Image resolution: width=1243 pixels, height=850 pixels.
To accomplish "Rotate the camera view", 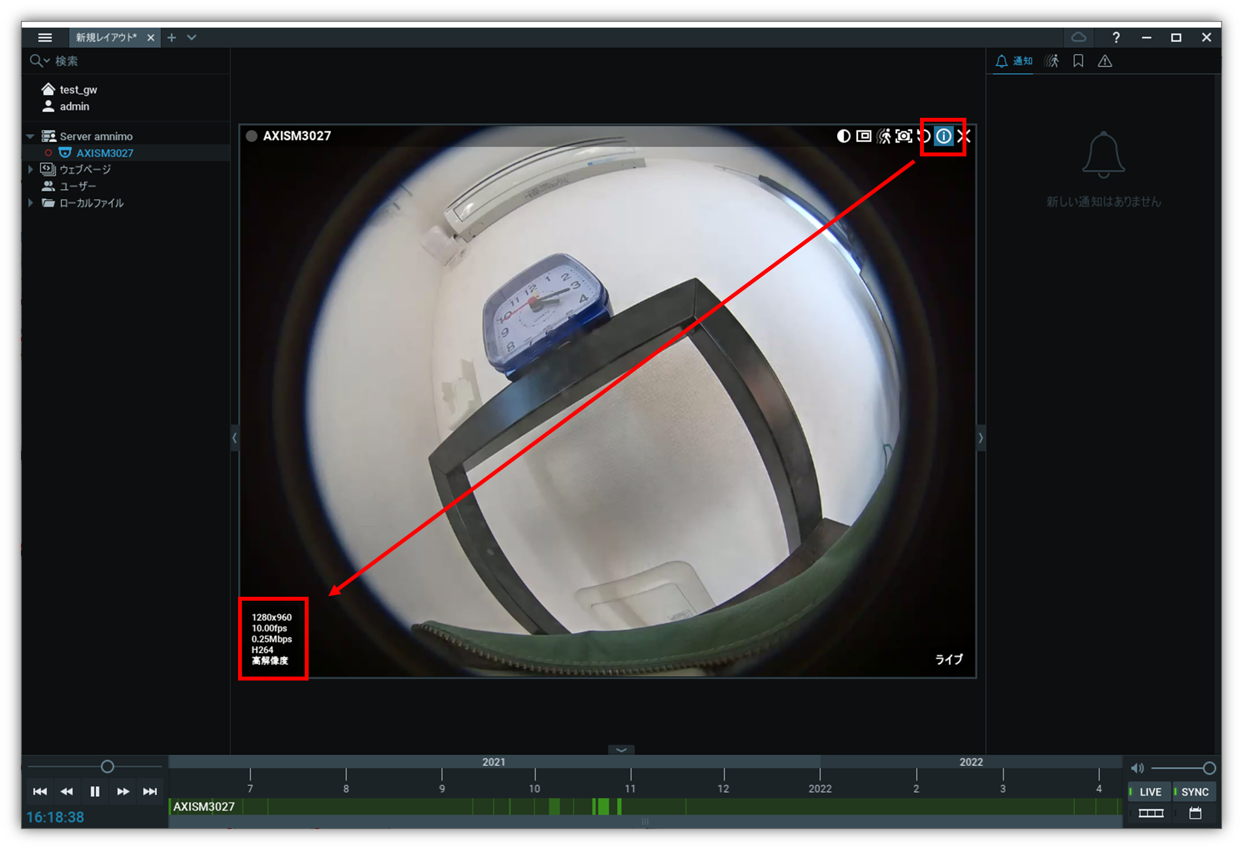I will point(923,136).
